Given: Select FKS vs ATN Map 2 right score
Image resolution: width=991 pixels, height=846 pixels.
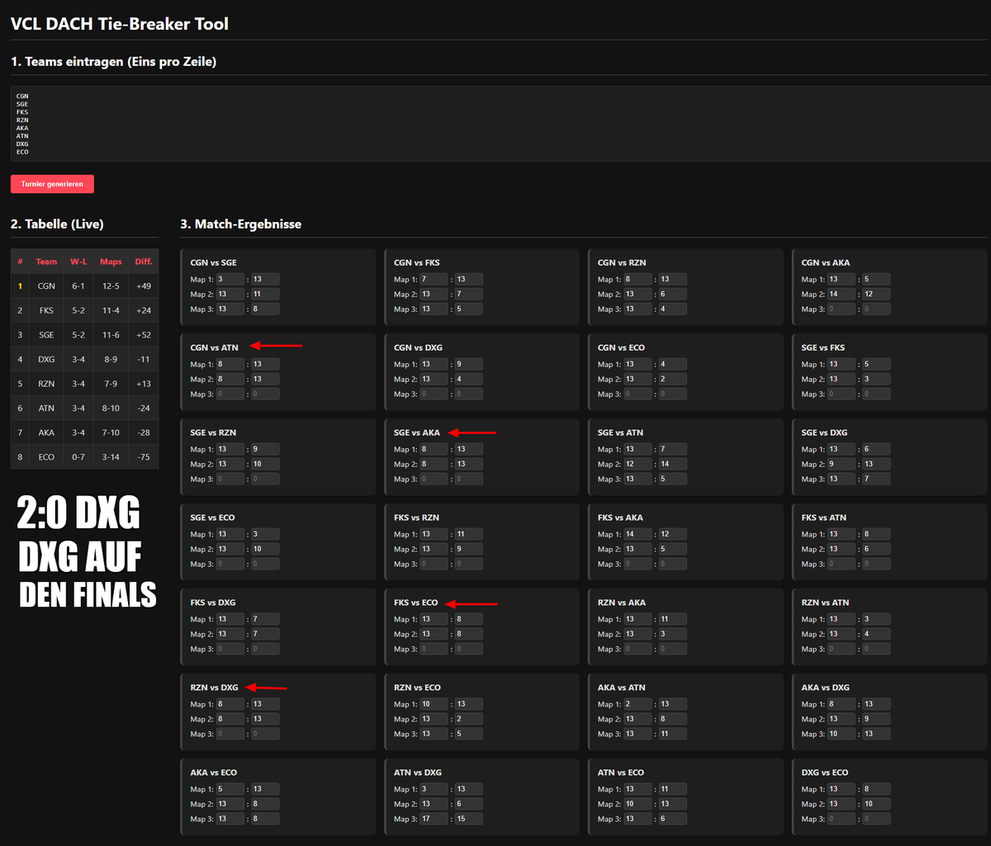Looking at the screenshot, I should coord(876,549).
